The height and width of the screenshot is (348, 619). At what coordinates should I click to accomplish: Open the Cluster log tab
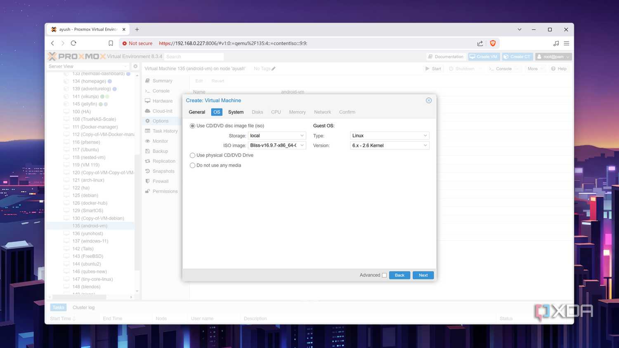(x=83, y=308)
